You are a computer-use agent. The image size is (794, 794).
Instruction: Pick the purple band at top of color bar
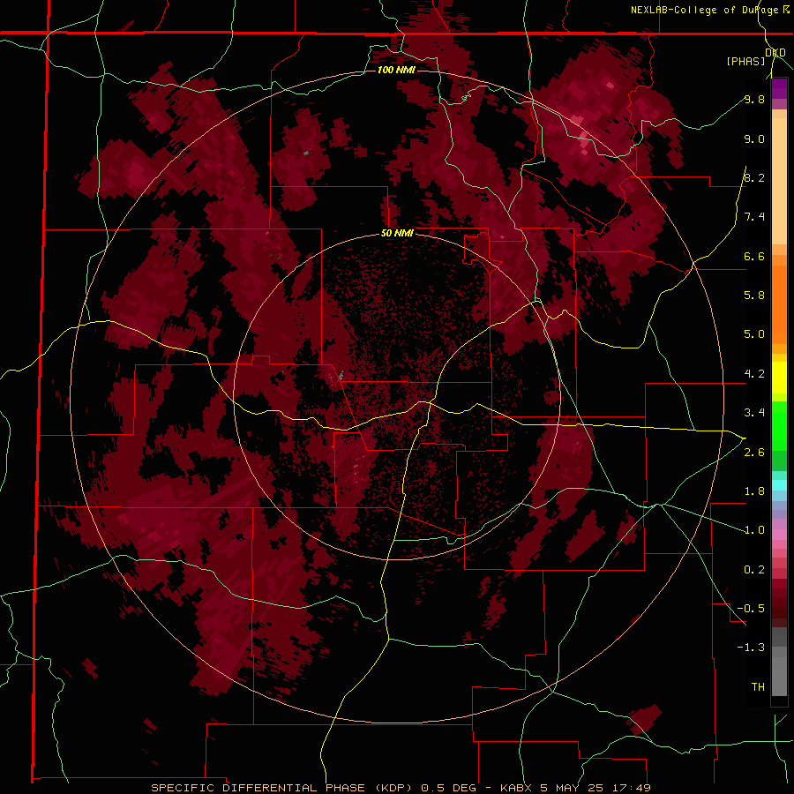point(779,88)
